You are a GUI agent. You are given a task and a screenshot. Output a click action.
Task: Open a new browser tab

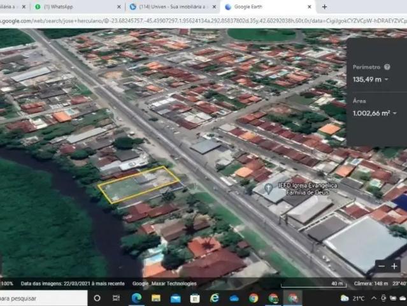click(324, 6)
